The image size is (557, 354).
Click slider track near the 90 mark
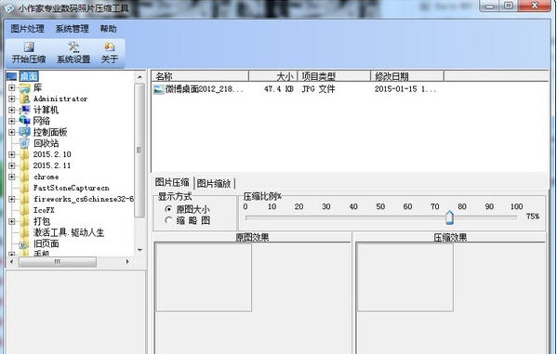pos(489,217)
